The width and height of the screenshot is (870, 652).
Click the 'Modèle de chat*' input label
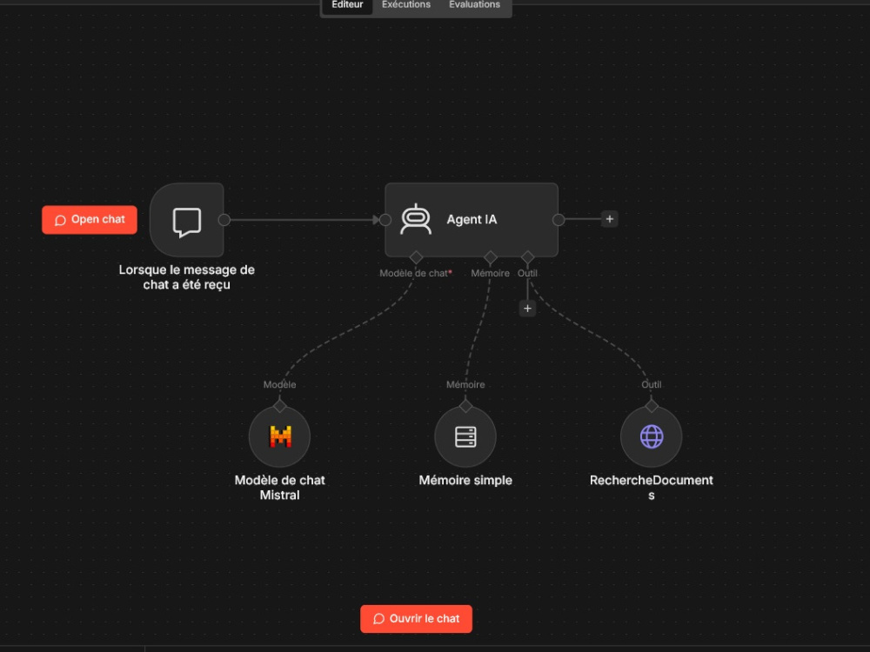(x=416, y=273)
